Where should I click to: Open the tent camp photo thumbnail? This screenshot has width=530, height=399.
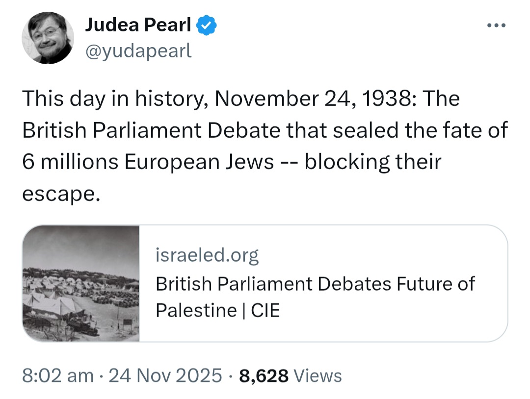[81, 283]
